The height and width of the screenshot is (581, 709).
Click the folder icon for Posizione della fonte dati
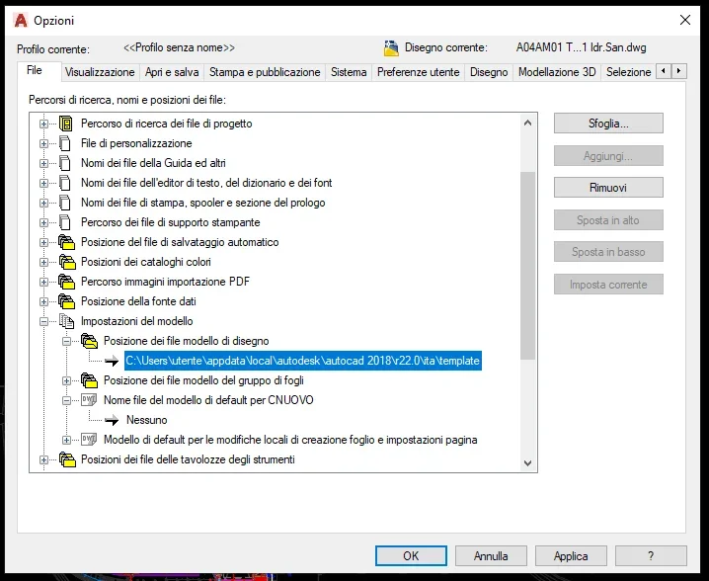(x=66, y=301)
